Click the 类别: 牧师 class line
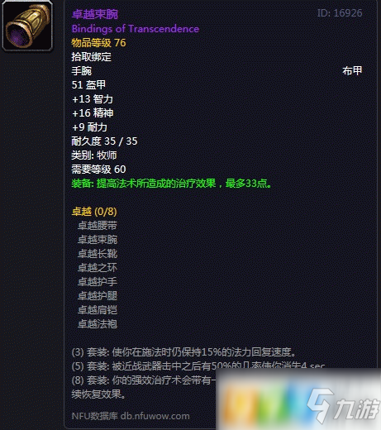The height and width of the screenshot is (430, 381). click(94, 155)
